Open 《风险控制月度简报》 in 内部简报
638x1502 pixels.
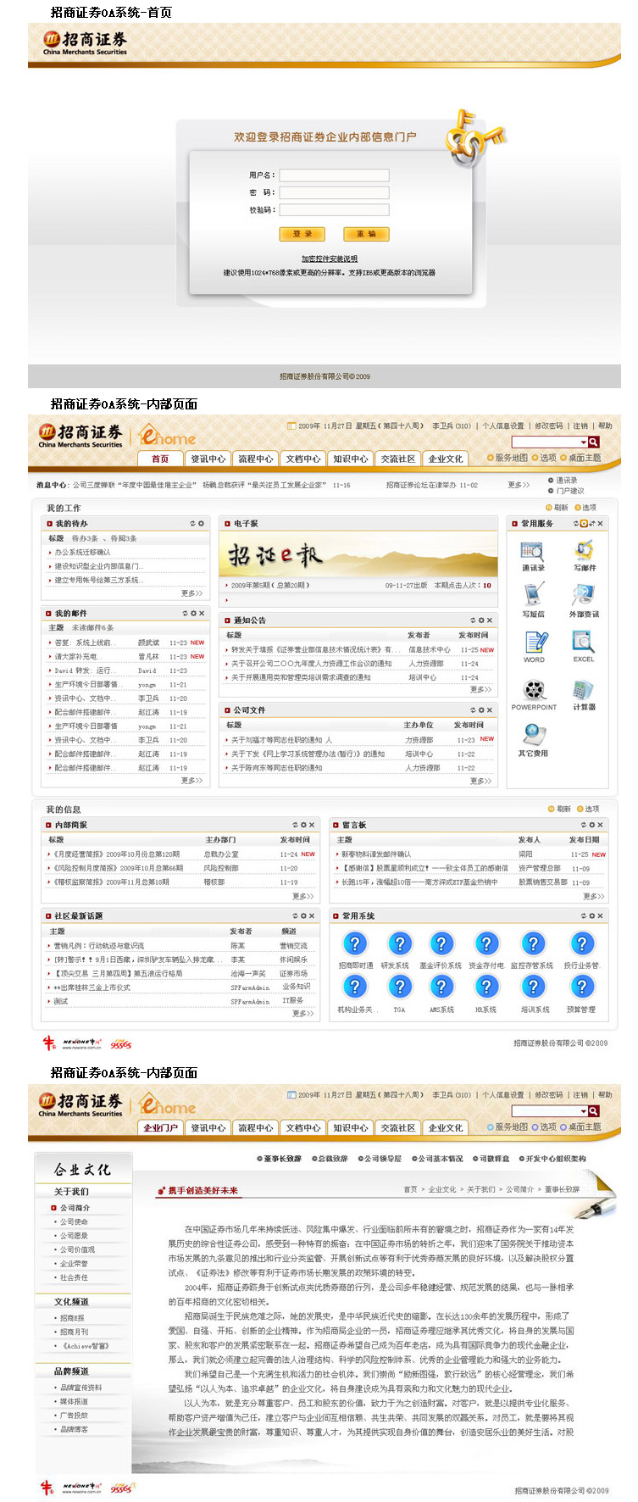pos(117,868)
